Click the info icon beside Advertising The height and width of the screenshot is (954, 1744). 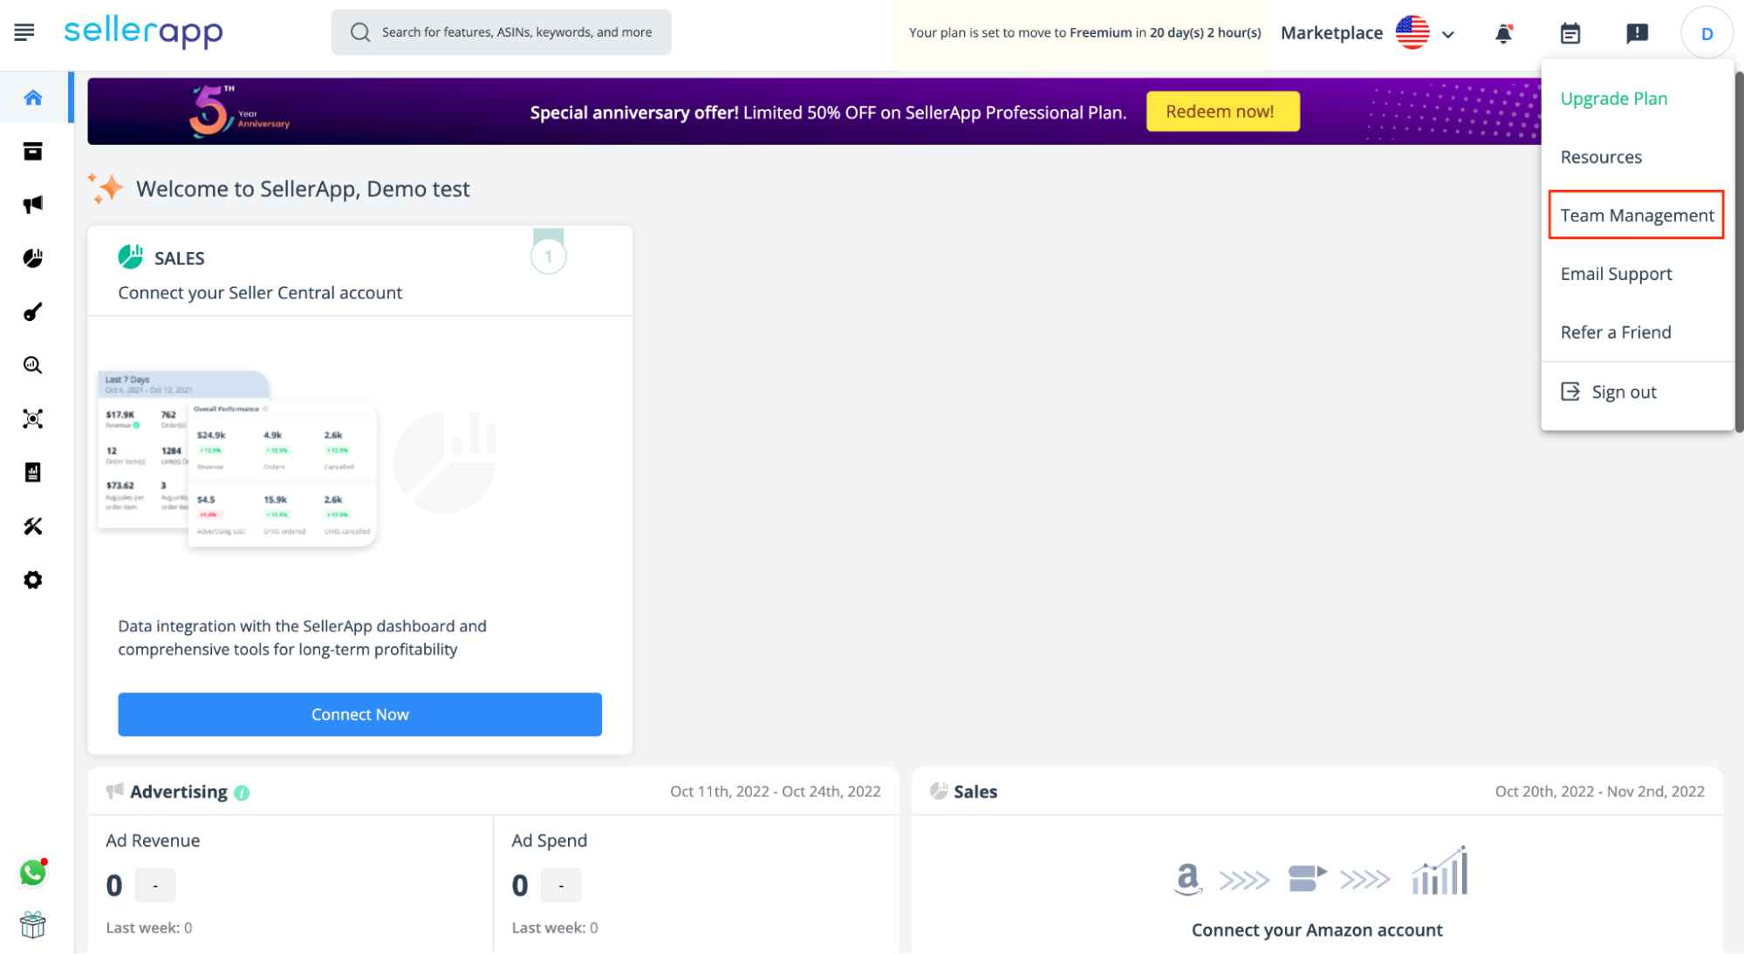coord(242,793)
